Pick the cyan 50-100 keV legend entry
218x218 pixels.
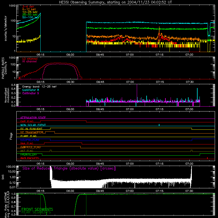[x=30, y=17]
